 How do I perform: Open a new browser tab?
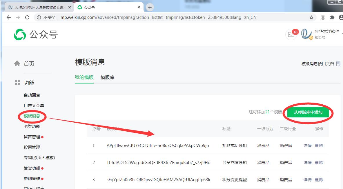click(x=150, y=7)
